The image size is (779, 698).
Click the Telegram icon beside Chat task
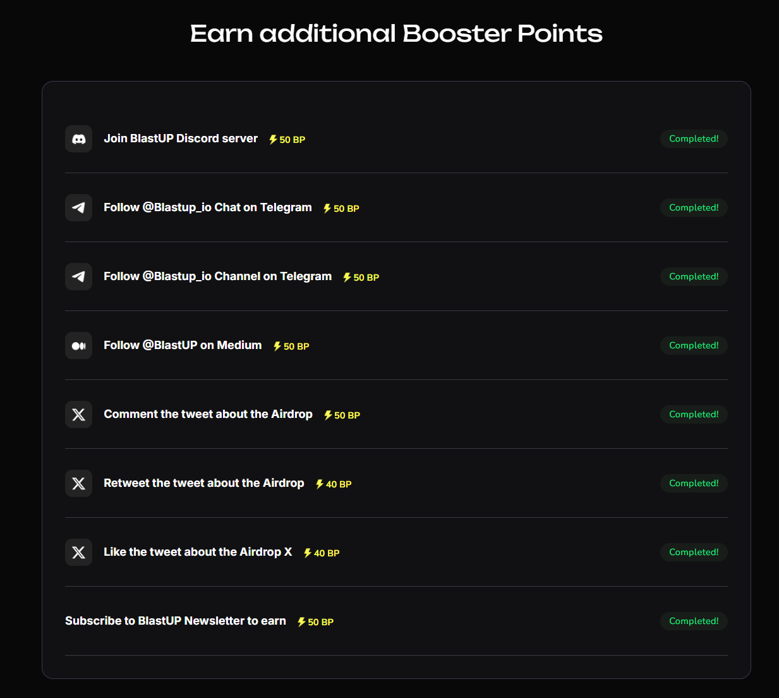tap(78, 208)
